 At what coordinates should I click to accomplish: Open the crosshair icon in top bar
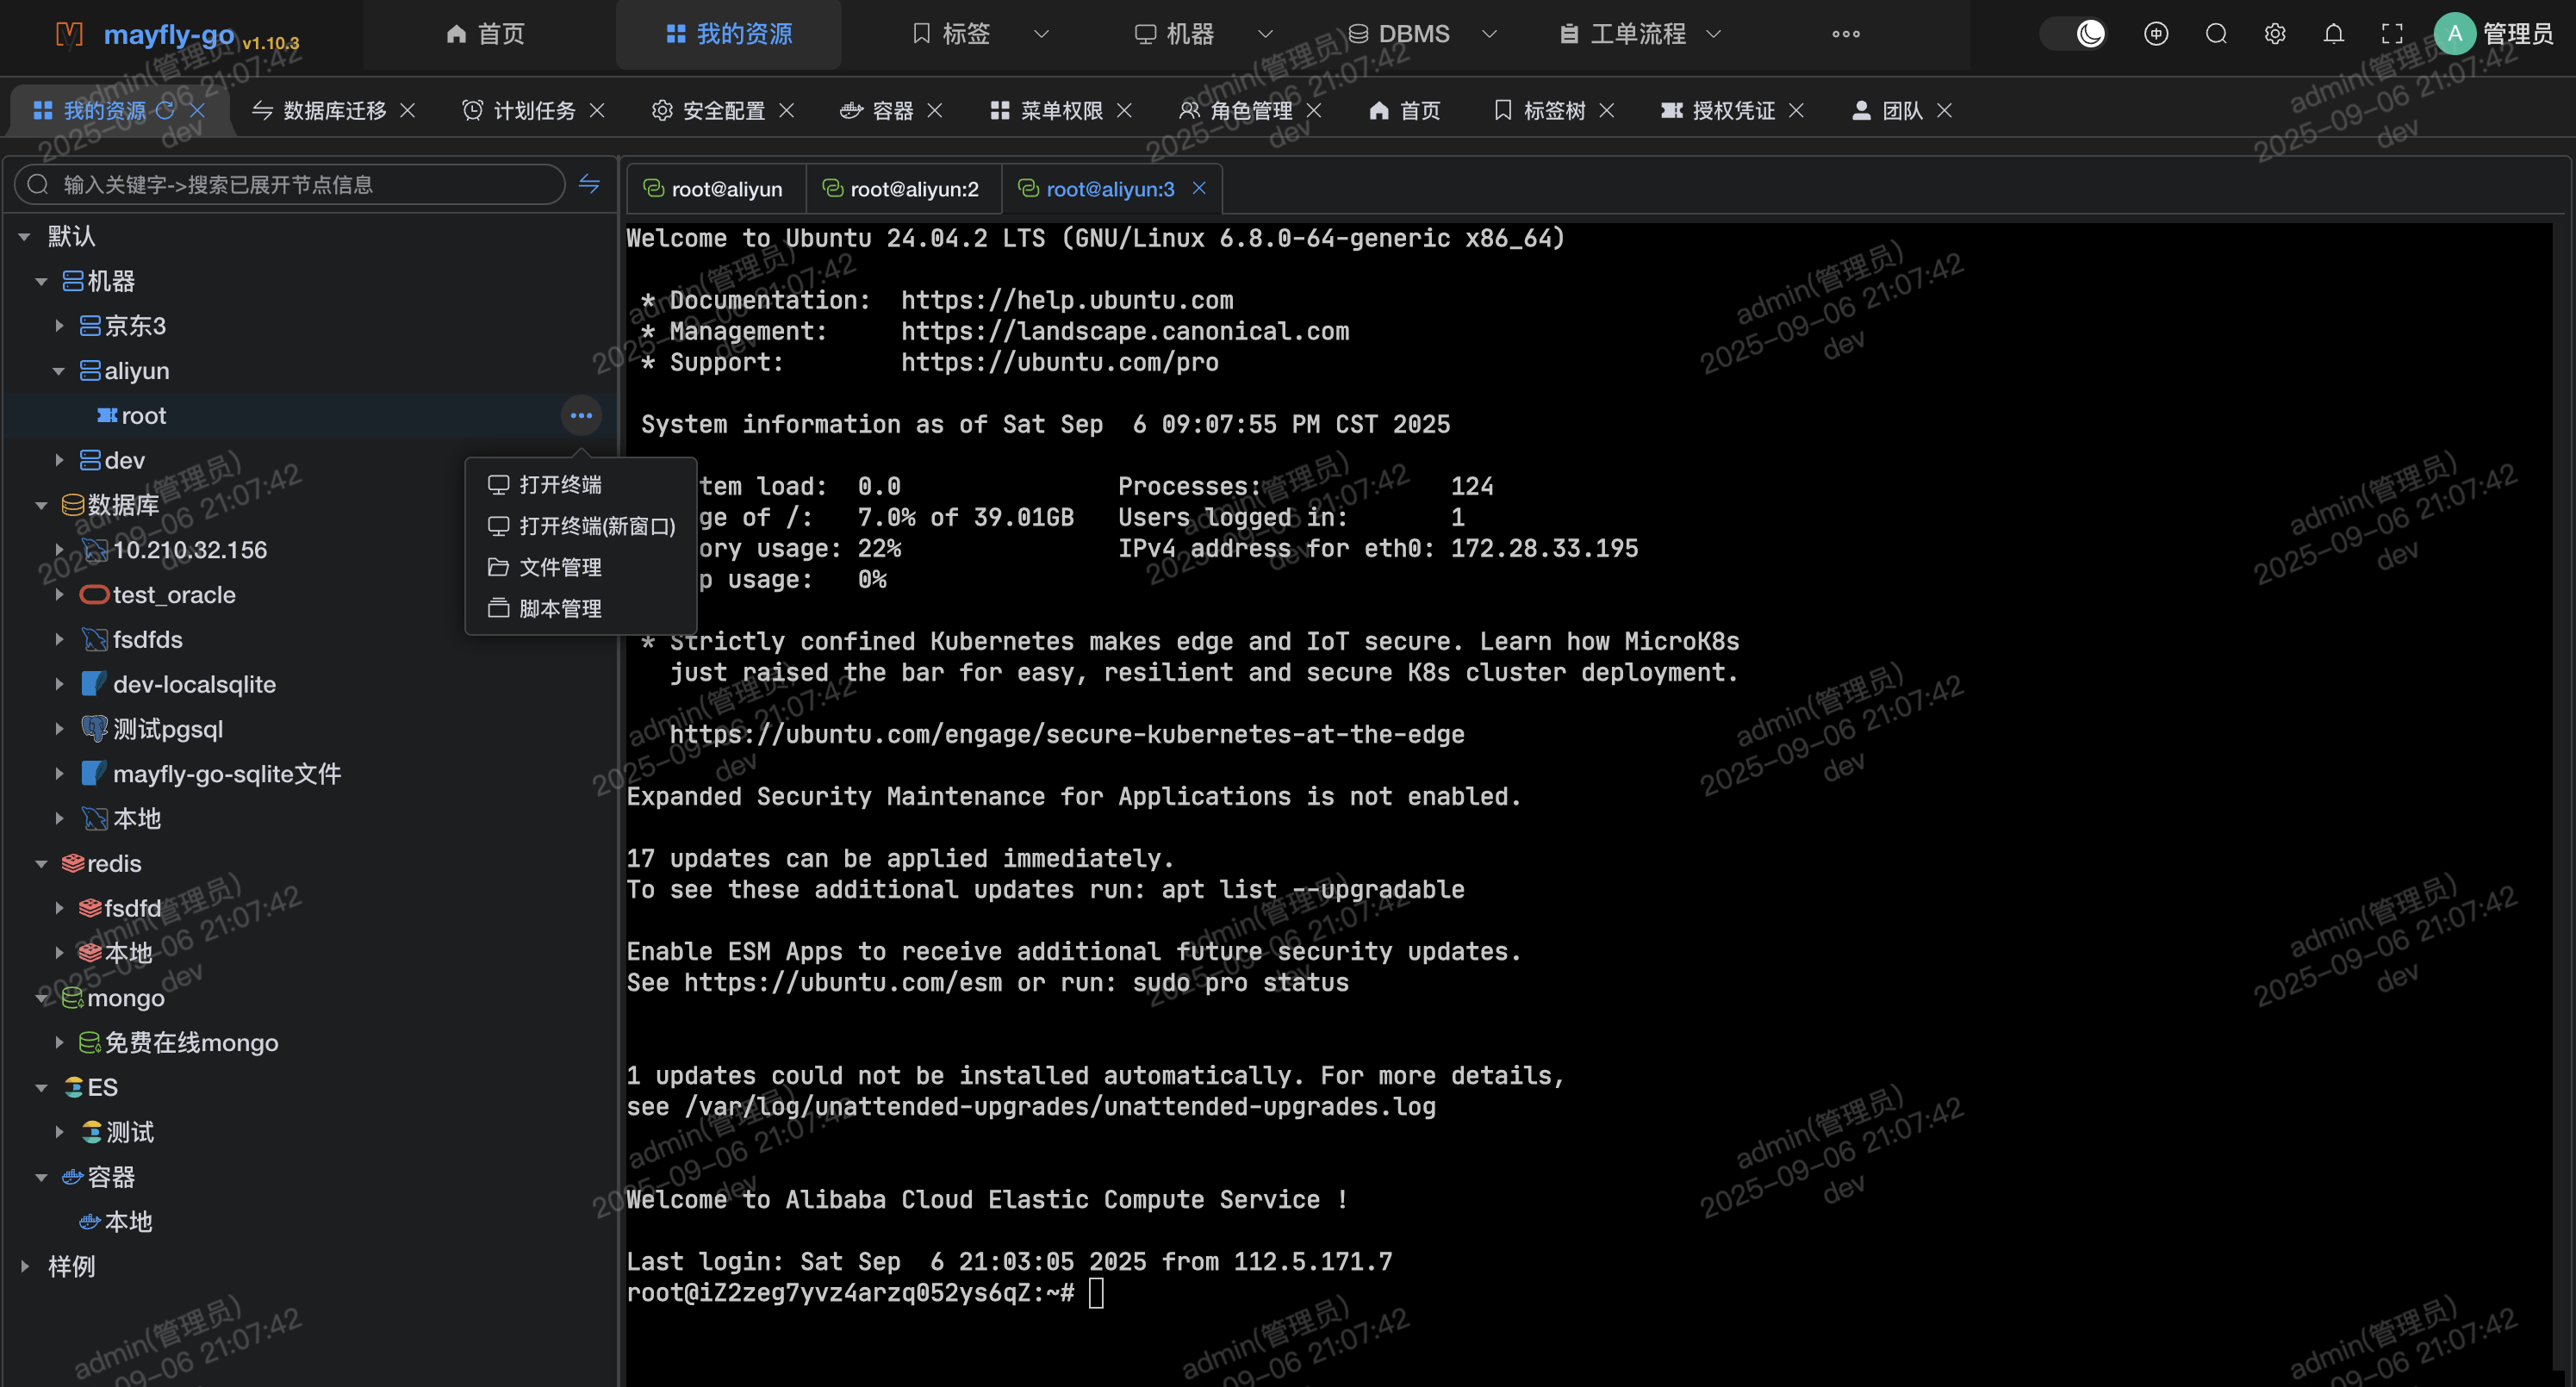click(x=2156, y=34)
